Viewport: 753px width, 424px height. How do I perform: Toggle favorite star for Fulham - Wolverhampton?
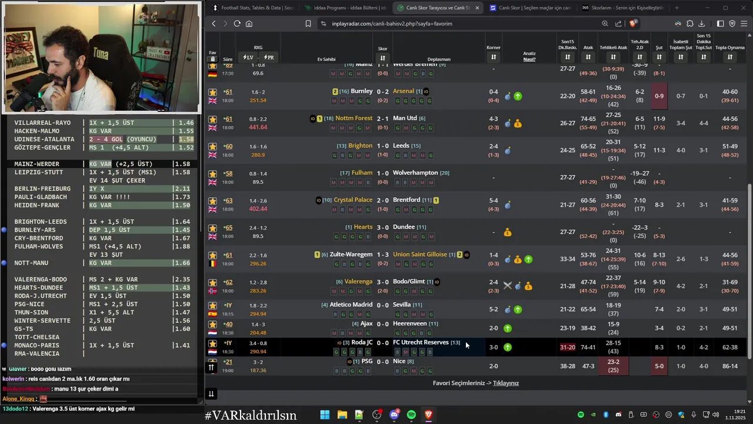click(x=212, y=174)
